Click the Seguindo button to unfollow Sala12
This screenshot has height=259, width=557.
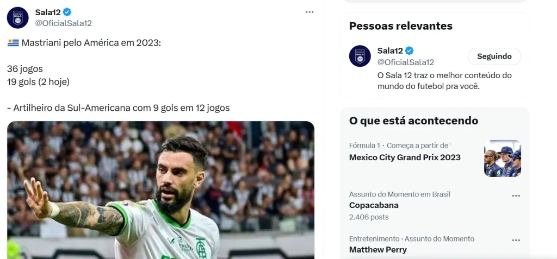click(x=494, y=56)
